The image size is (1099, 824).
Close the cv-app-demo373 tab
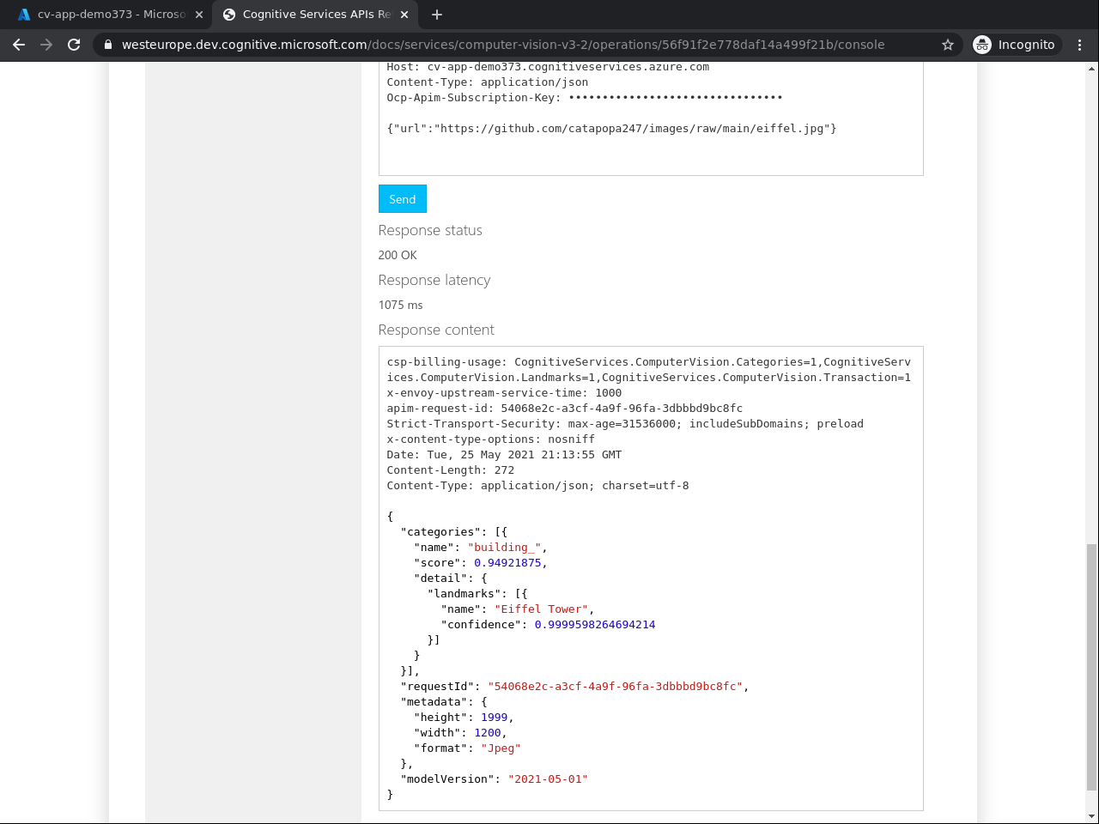click(x=199, y=15)
